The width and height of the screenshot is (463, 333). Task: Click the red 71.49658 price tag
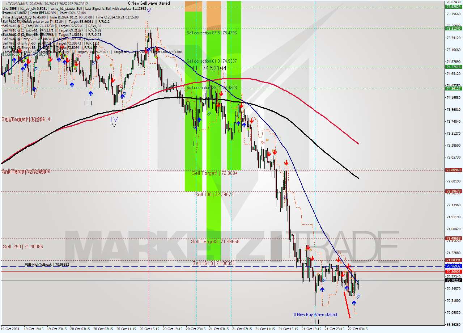point(454,239)
